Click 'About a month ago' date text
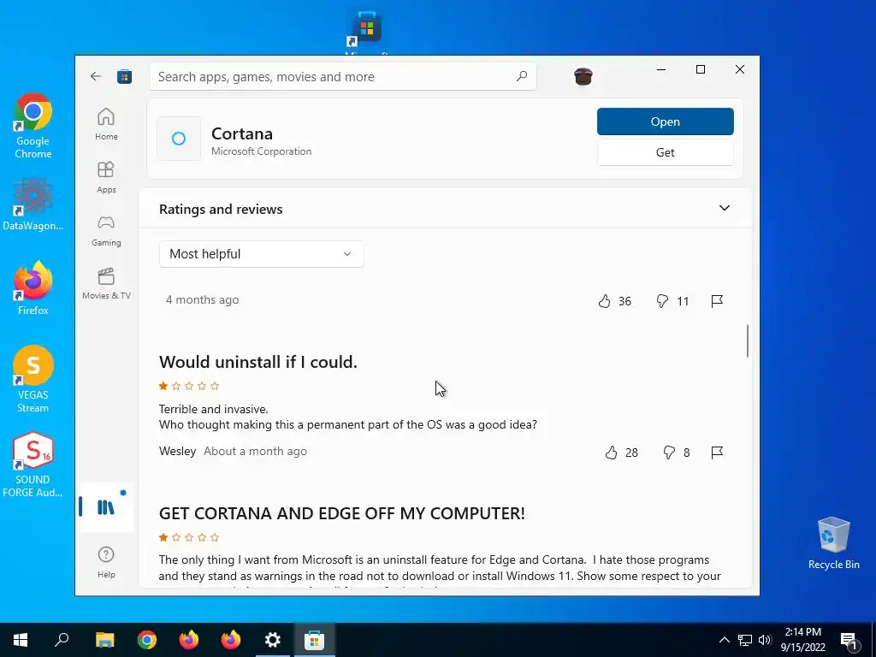The height and width of the screenshot is (657, 876). click(x=255, y=452)
